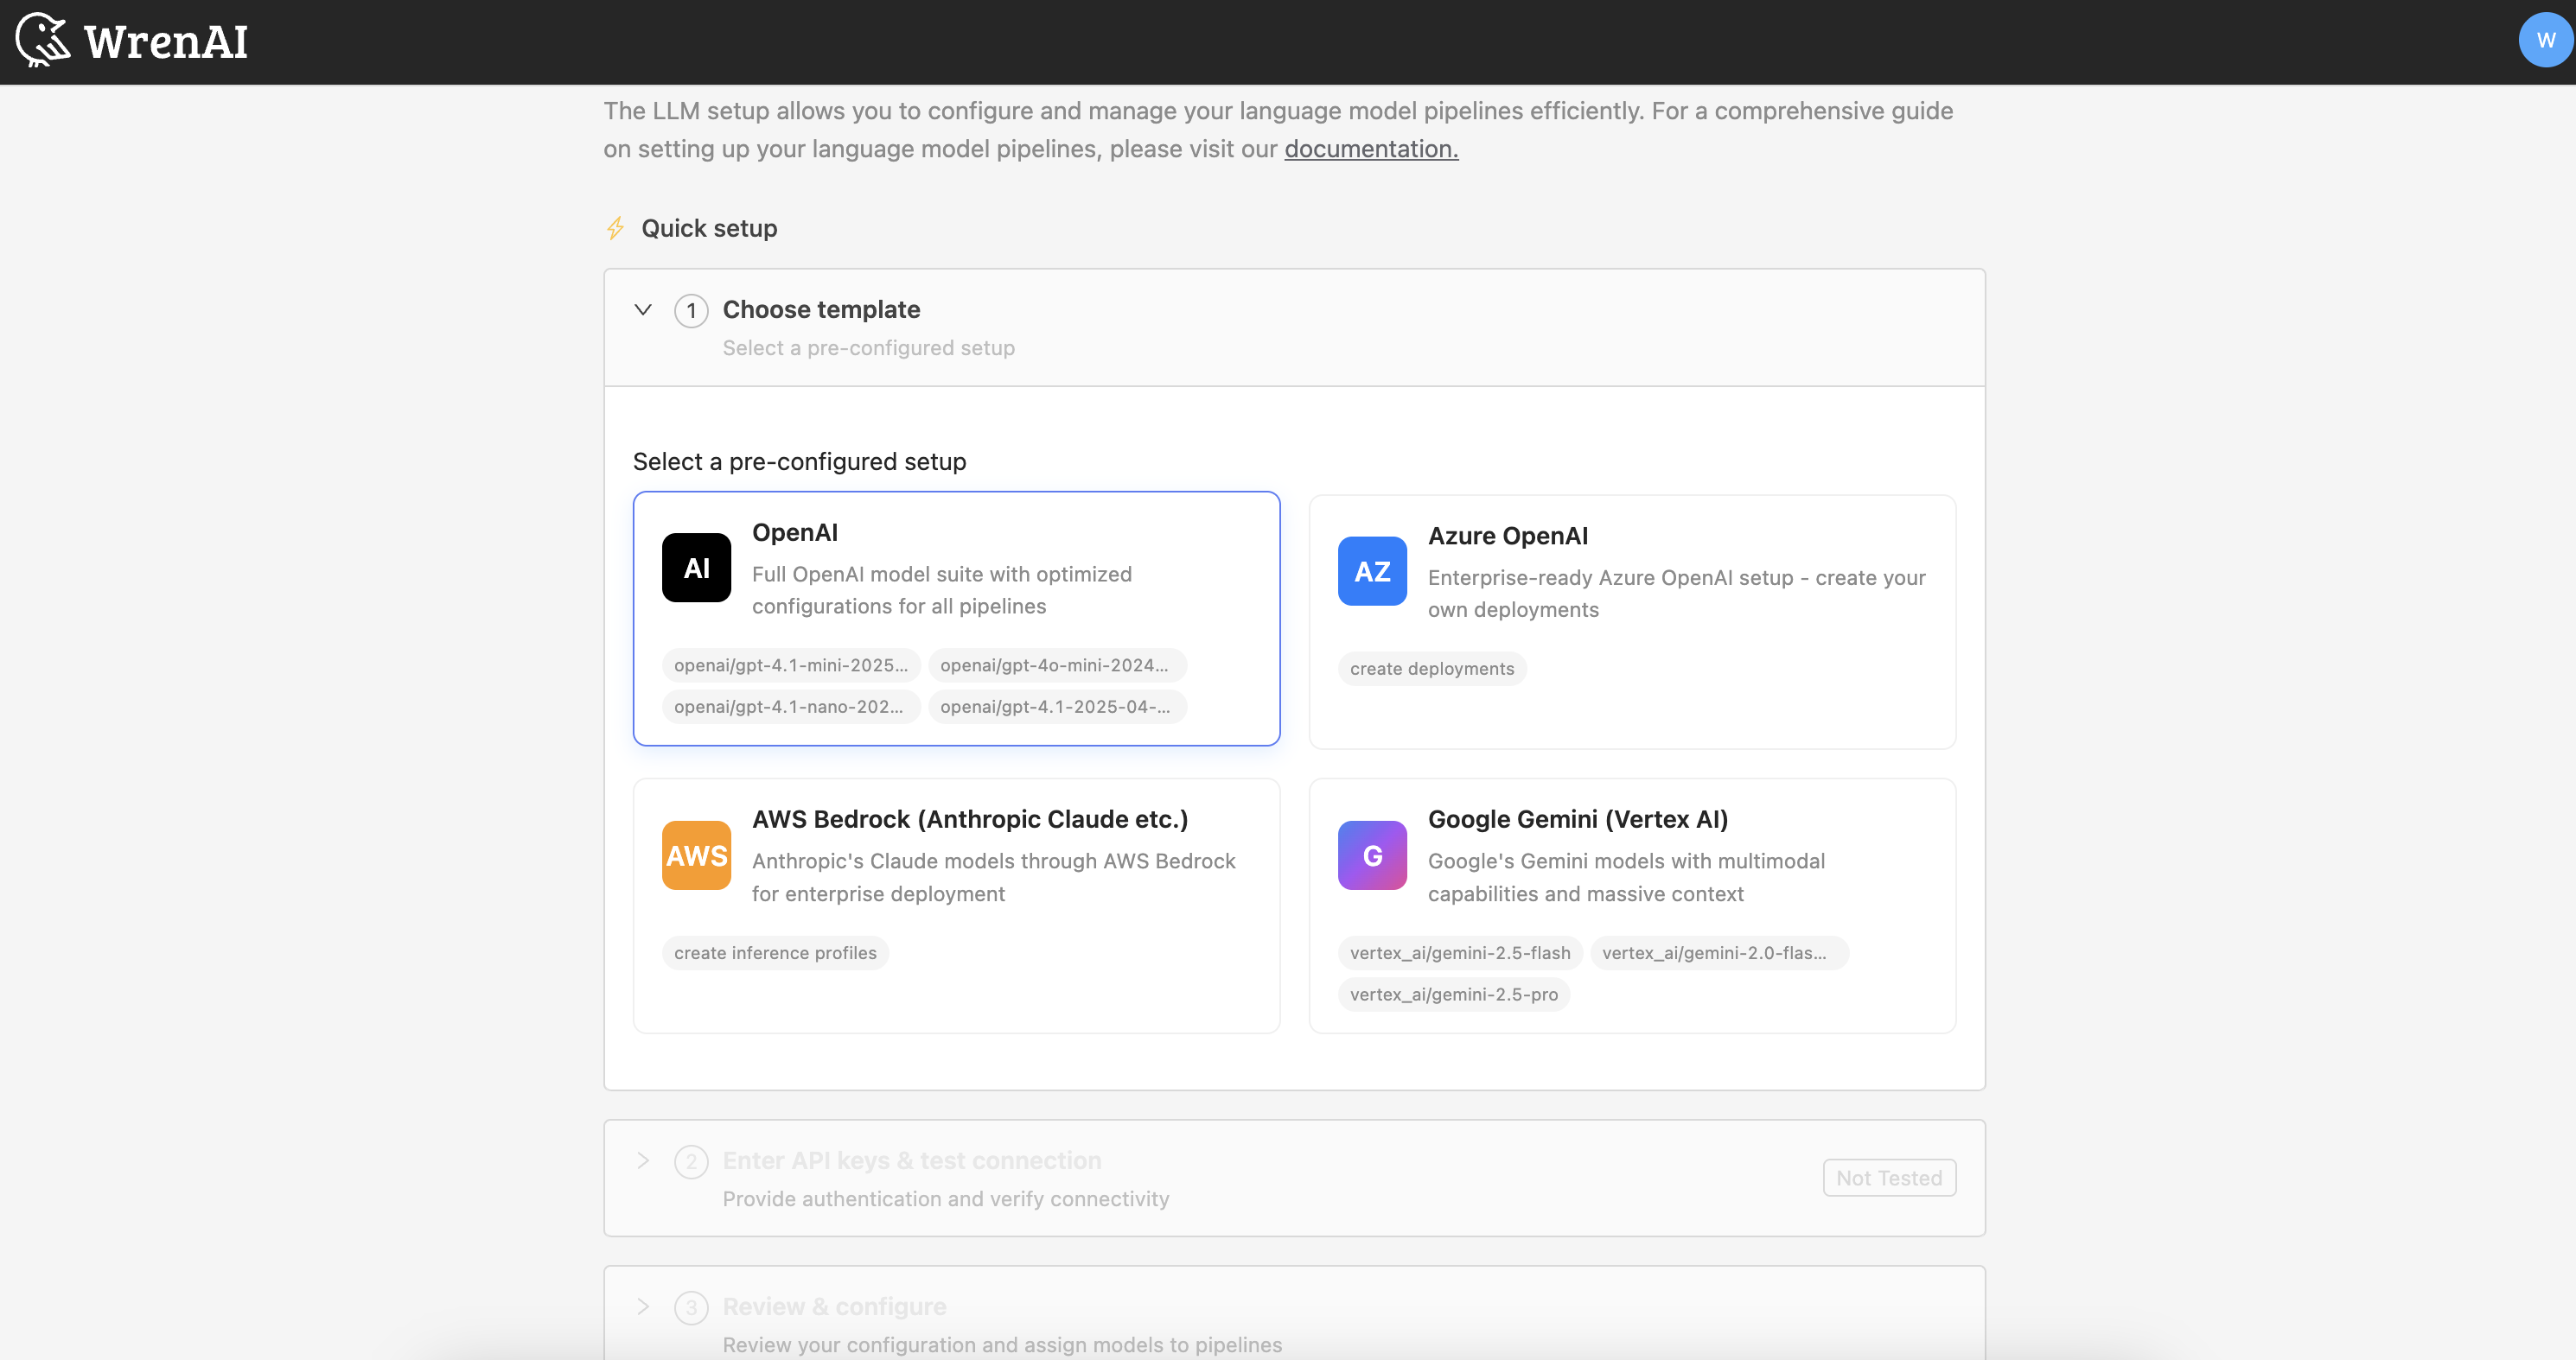Screen dimensions: 2576x1360
Task: Click the create inference profiles tag
Action: [775, 952]
